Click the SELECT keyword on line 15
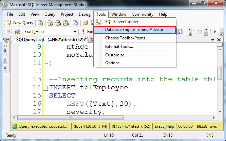The width and height of the screenshot is (226, 141). (62, 96)
